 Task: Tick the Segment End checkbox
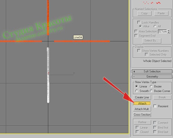click(136, 36)
